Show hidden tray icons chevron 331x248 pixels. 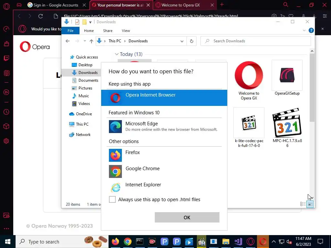[x=273, y=242]
